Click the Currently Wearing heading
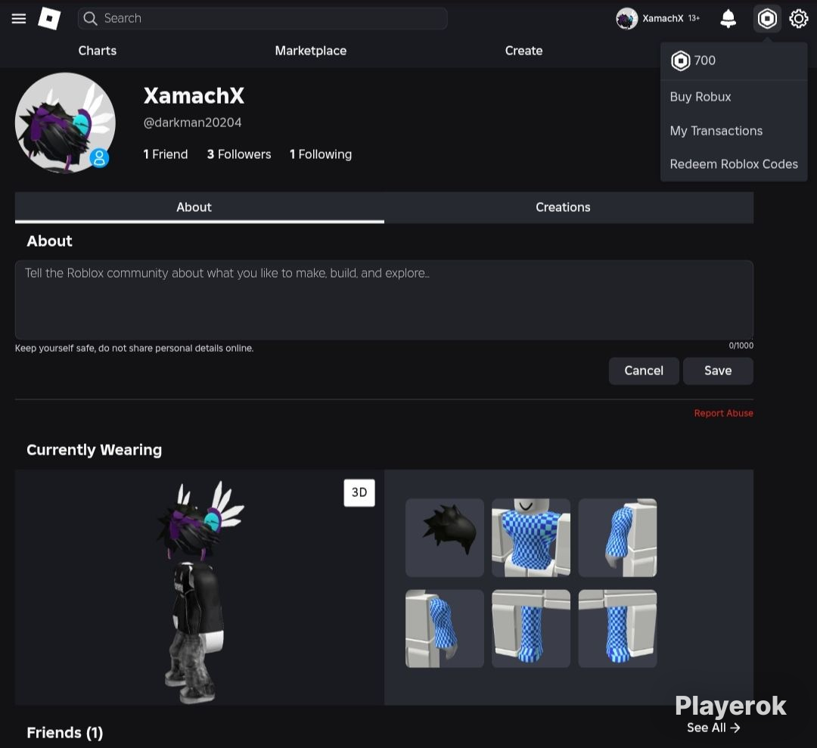This screenshot has height=748, width=817. click(95, 449)
